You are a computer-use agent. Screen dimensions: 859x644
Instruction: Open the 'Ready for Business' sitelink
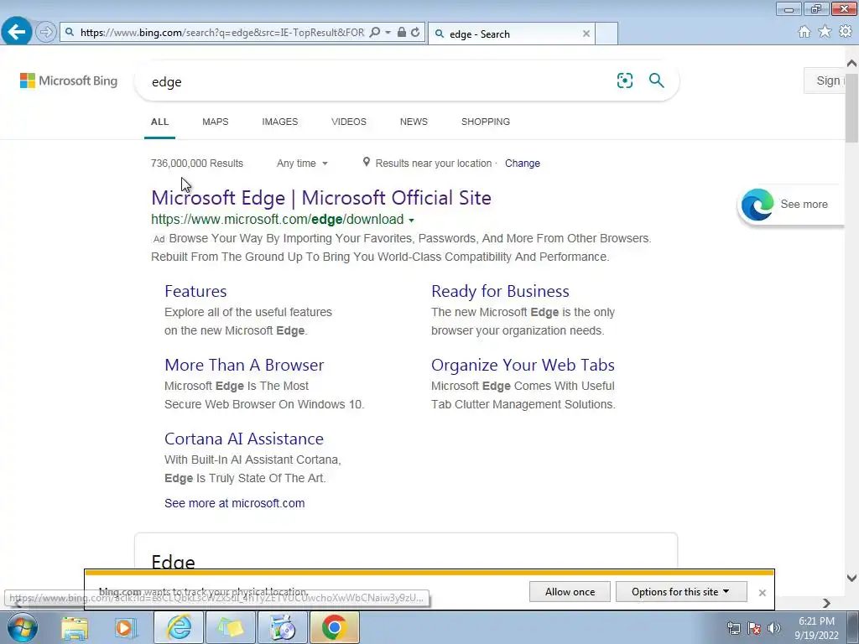(500, 291)
